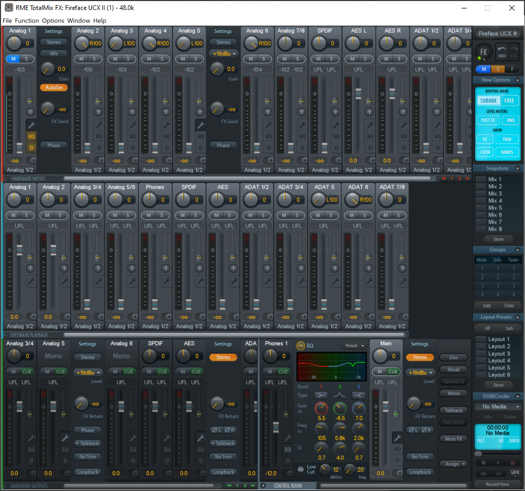Collapse the Layout Presets section arrow
This screenshot has width=525, height=491.
click(x=518, y=317)
